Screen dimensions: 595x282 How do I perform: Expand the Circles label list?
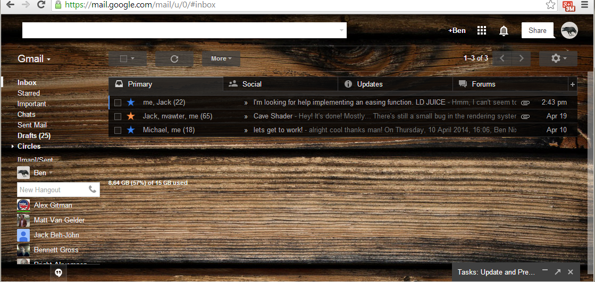pyautogui.click(x=13, y=146)
